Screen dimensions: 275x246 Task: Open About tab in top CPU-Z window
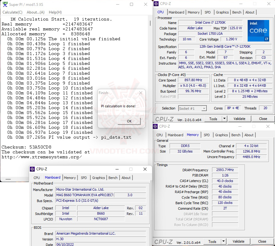pyautogui.click(x=250, y=12)
